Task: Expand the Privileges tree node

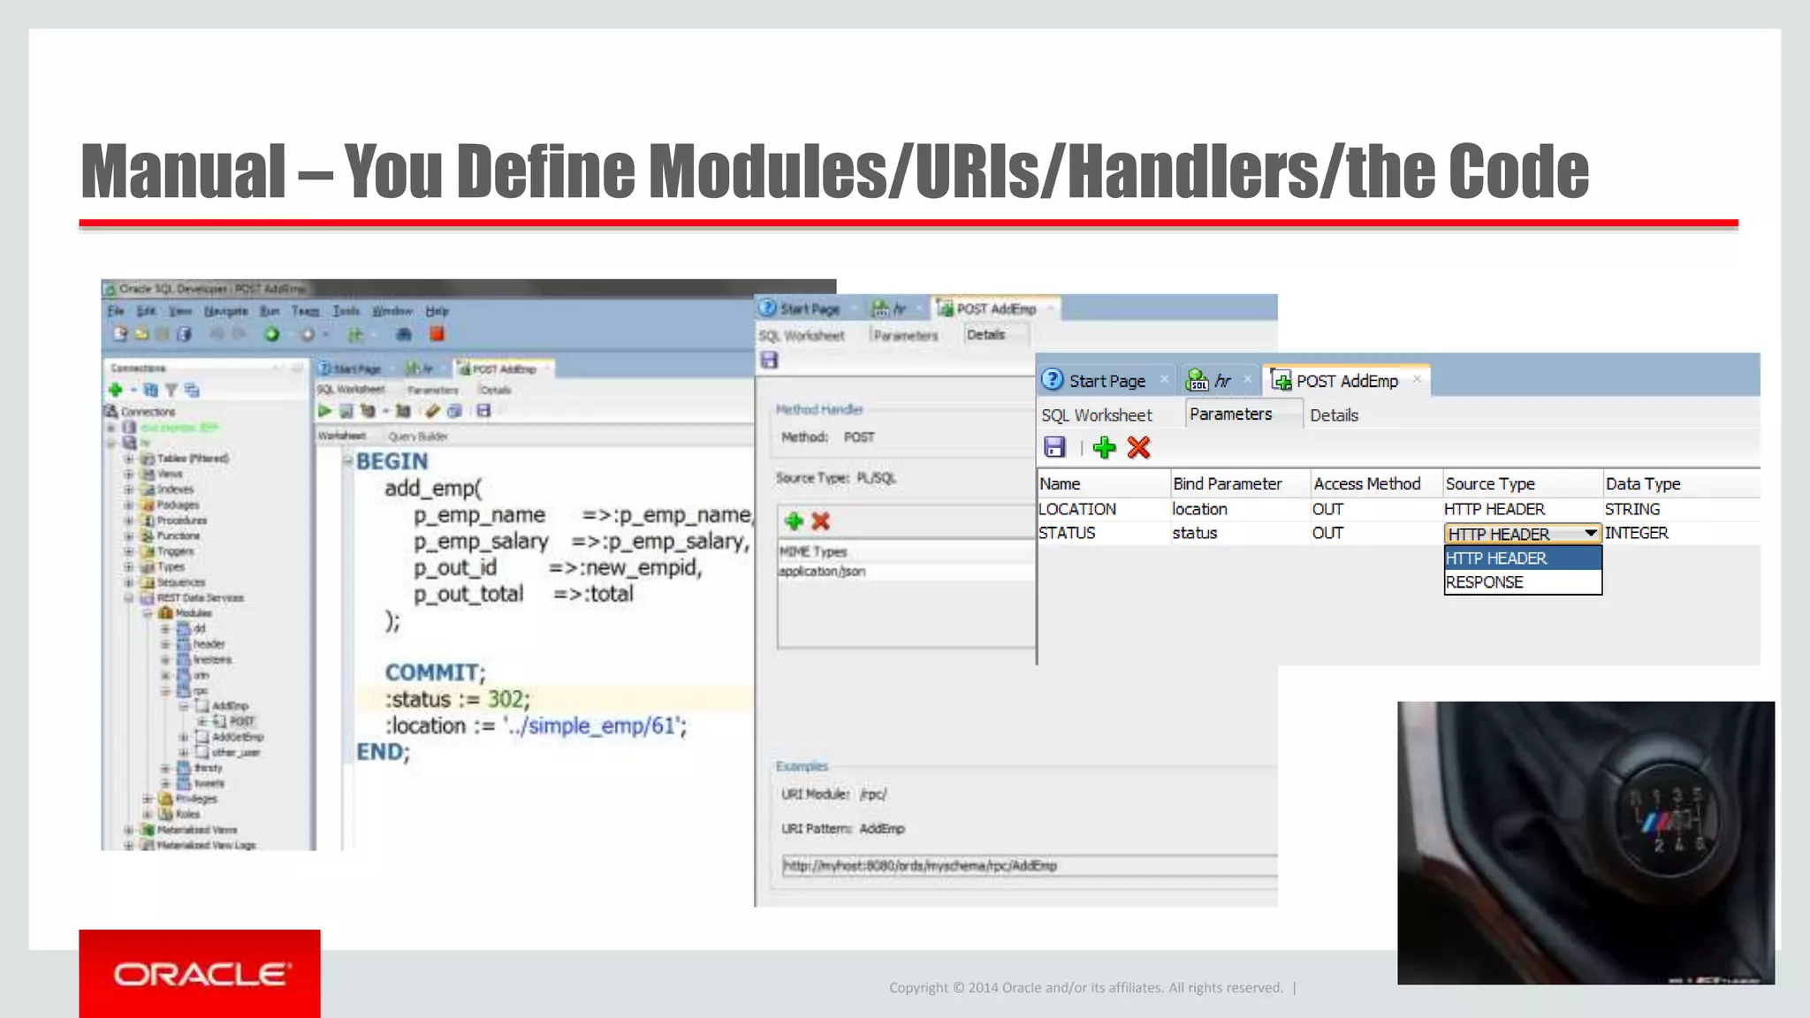Action: tap(147, 799)
